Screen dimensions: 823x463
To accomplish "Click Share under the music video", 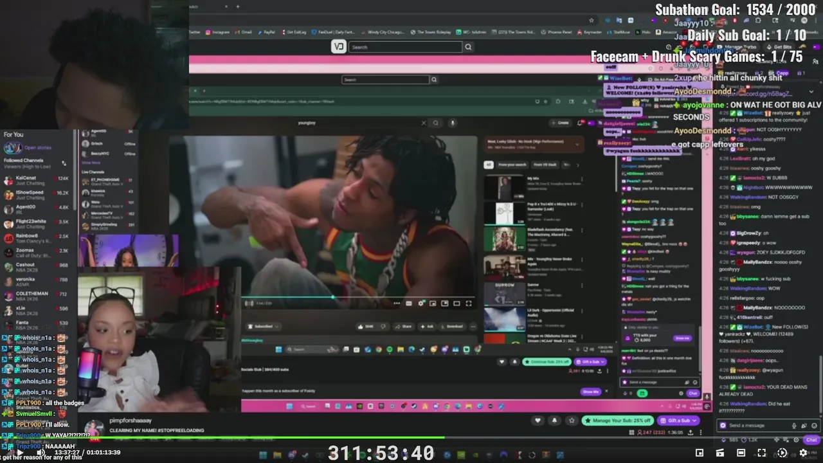I will (x=404, y=326).
